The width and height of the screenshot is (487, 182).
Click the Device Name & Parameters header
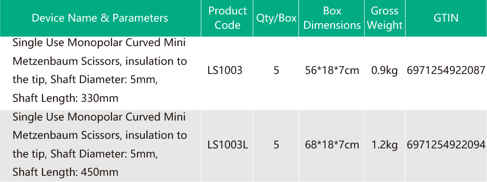[x=100, y=18]
